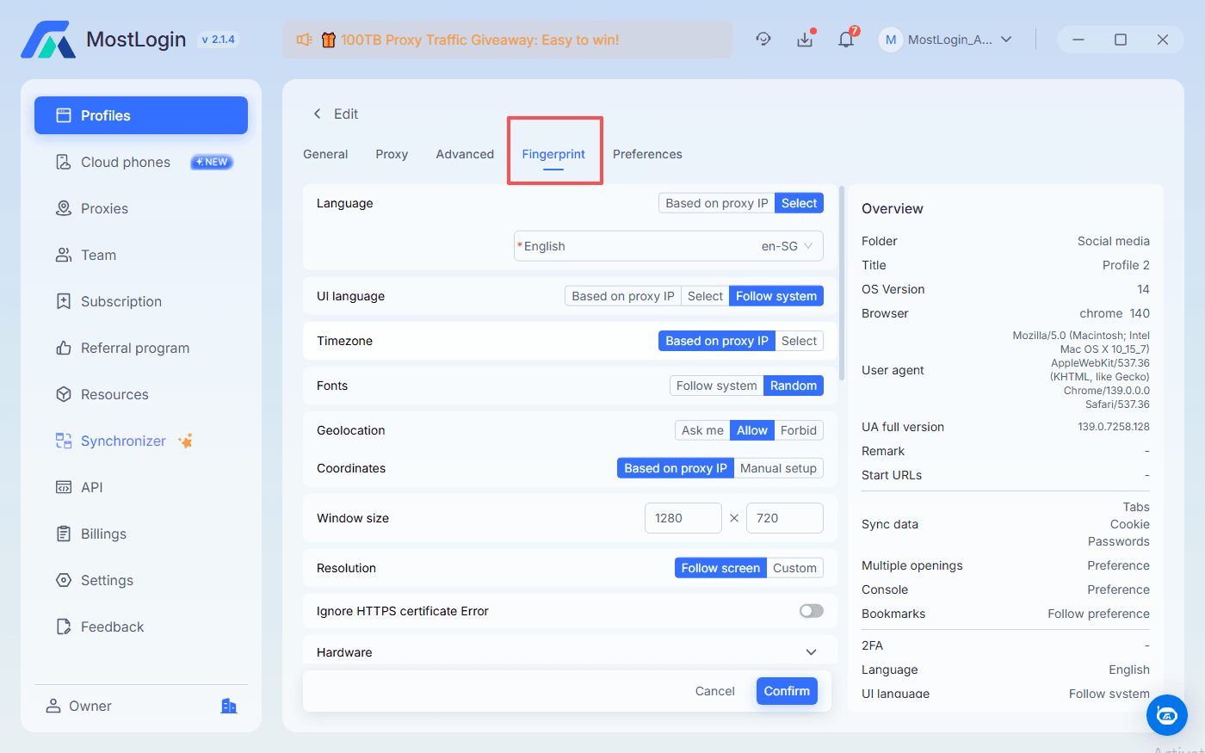
Task: Set Fonts to Follow system
Action: [715, 385]
